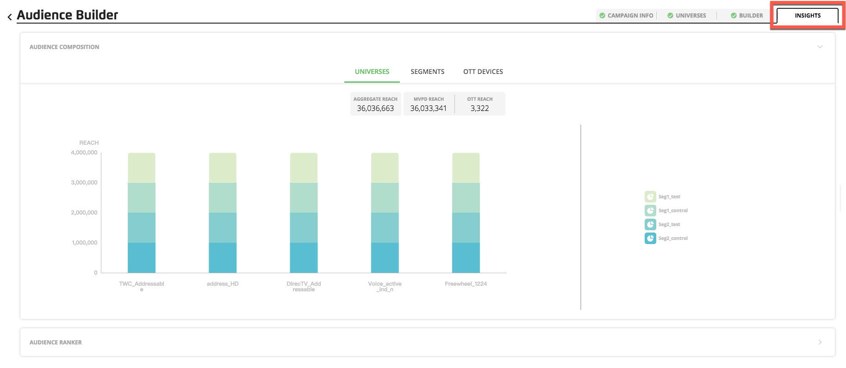Select the Segments composition tab
This screenshot has height=368, width=846.
(x=428, y=72)
